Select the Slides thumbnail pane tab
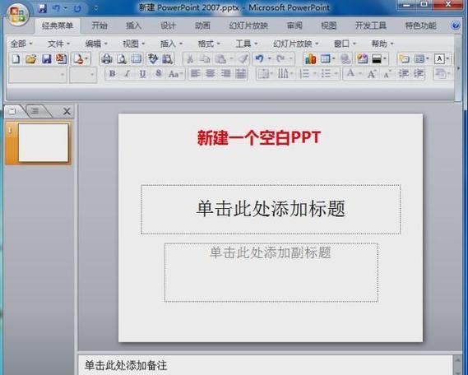The height and width of the screenshot is (375, 468). [x=13, y=112]
